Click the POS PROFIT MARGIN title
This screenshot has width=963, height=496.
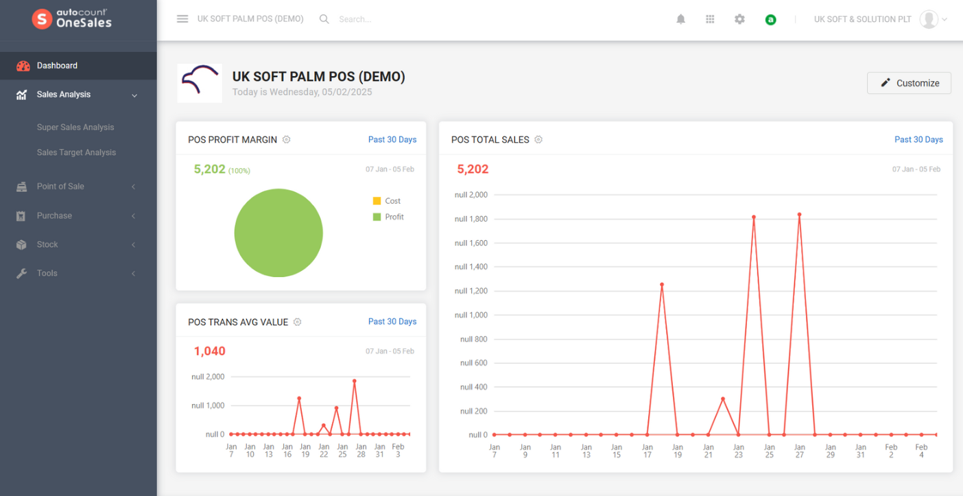[233, 139]
